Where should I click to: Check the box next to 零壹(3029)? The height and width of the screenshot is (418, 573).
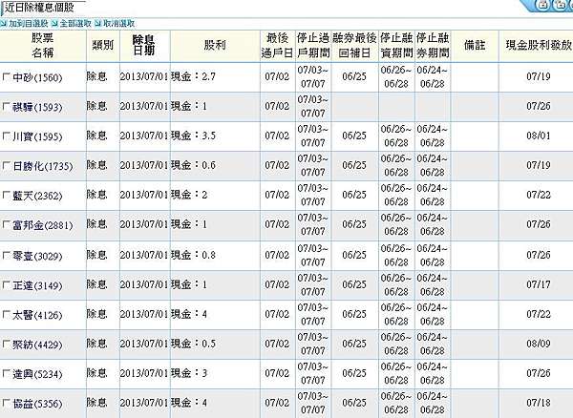click(x=7, y=255)
